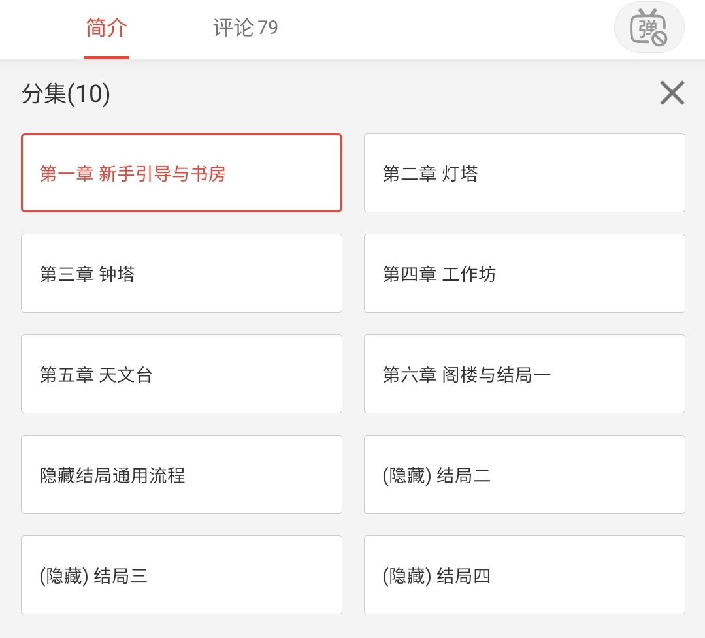Select episode 第六章 阁楼与结局一
This screenshot has height=638, width=705.
[x=524, y=374]
